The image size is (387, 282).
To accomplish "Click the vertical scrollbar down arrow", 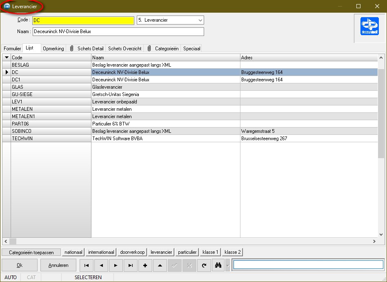I will tap(381, 234).
